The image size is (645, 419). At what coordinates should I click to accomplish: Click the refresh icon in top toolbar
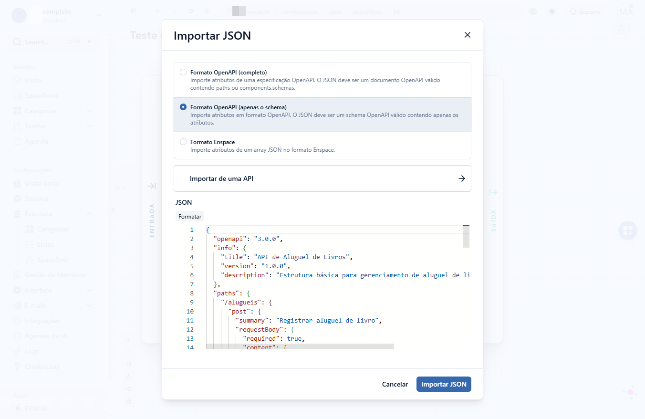point(191,11)
